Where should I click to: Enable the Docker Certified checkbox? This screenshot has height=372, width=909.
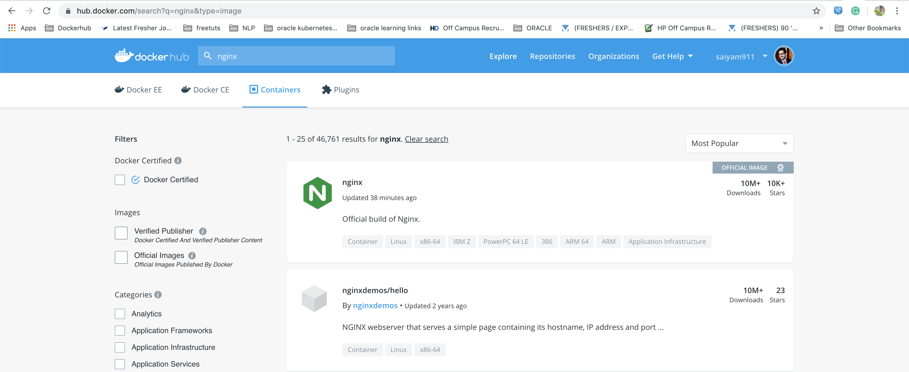pyautogui.click(x=120, y=180)
